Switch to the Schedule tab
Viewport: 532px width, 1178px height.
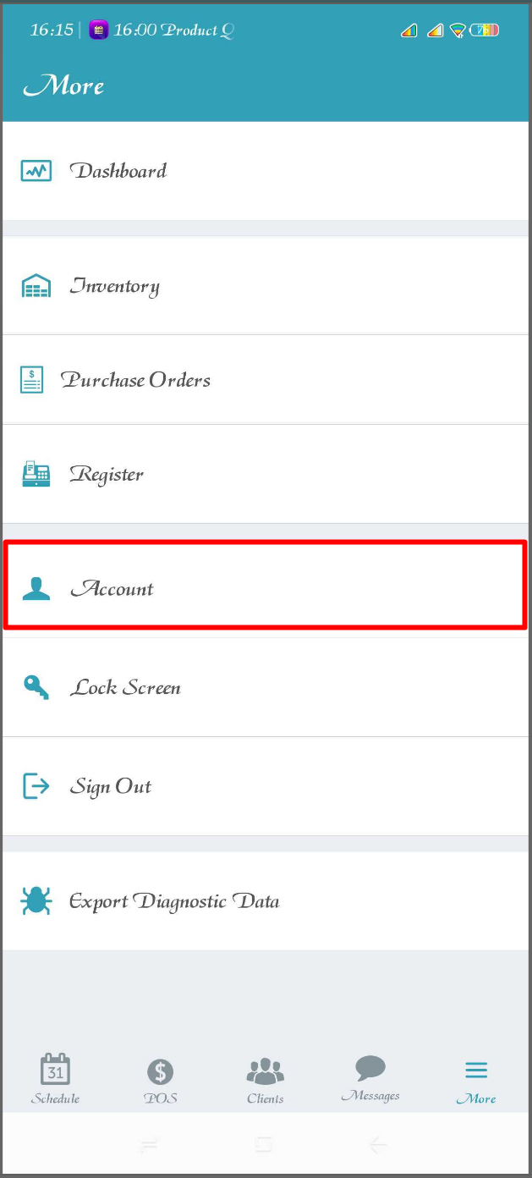coord(56,1079)
